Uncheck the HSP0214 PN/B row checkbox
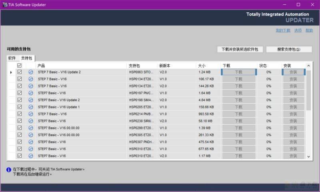 click(x=20, y=114)
